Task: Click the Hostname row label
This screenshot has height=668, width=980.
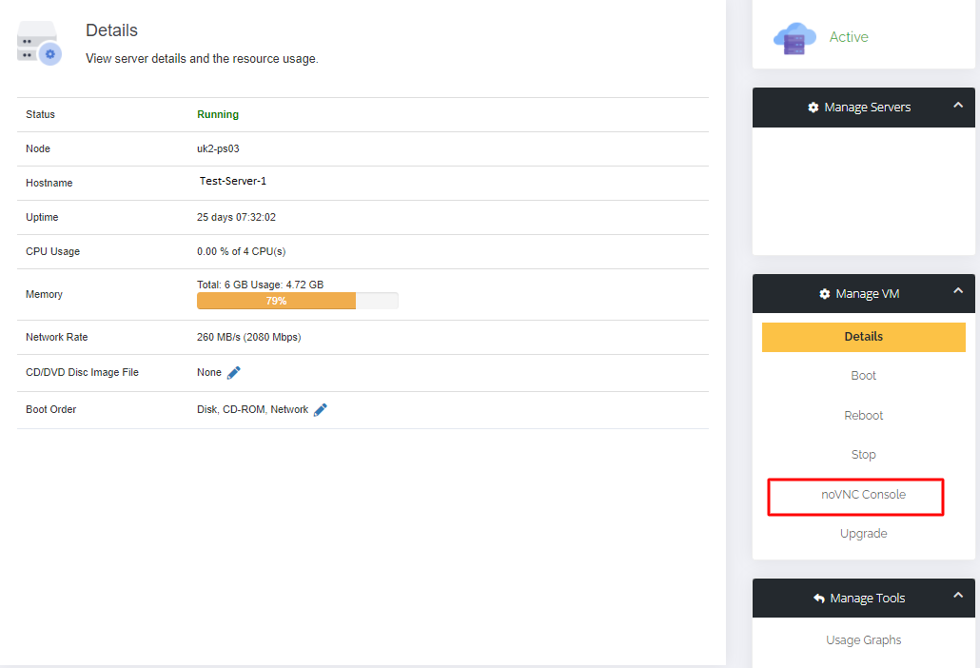Action: (49, 183)
